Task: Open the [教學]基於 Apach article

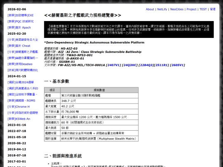Action: 19,27
